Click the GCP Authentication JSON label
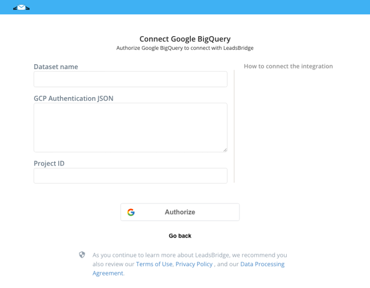Screen dimensions: 370x288 pos(73,98)
